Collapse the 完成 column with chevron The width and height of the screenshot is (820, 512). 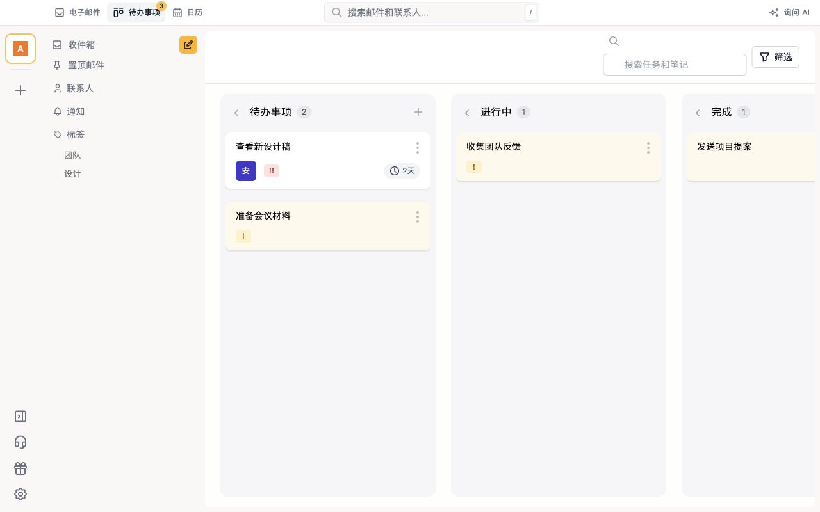point(698,113)
